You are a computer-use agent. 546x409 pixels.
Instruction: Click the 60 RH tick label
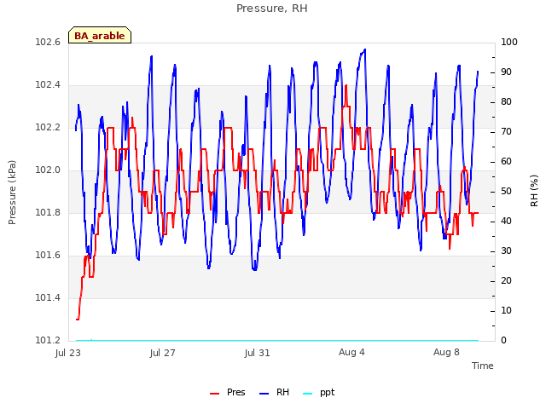pos(506,162)
